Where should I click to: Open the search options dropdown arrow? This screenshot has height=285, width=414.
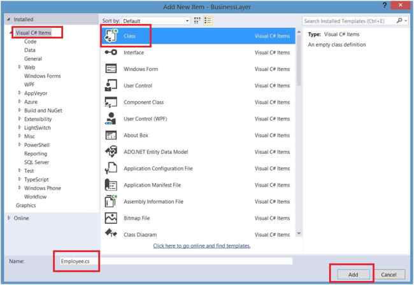(x=406, y=20)
